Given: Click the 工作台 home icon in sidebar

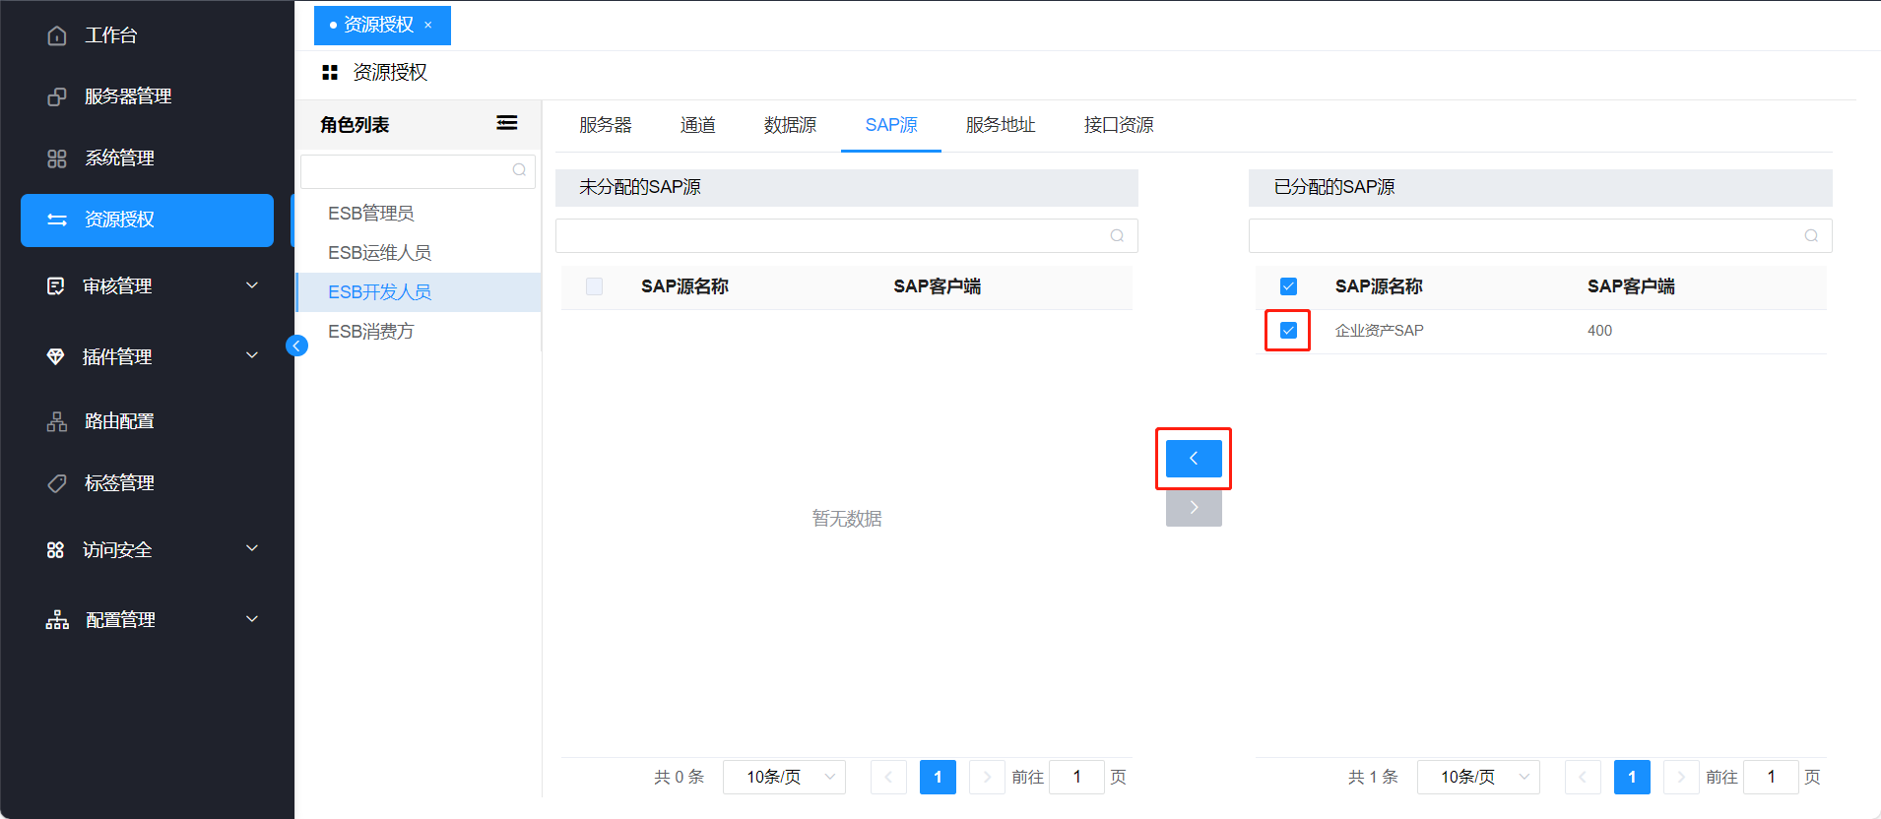Looking at the screenshot, I should pyautogui.click(x=57, y=35).
